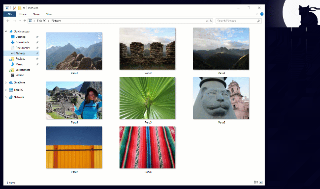The height and width of the screenshot is (189, 320).
Task: Open the Home ribbon tab
Action: coord(23,14)
